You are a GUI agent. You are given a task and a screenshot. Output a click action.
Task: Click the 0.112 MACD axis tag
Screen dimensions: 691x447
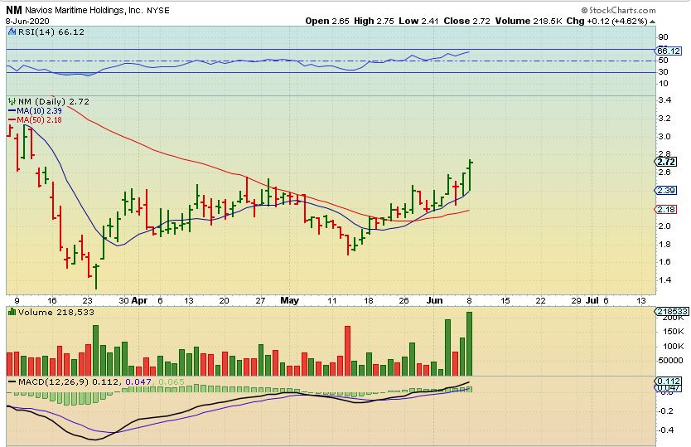point(669,381)
